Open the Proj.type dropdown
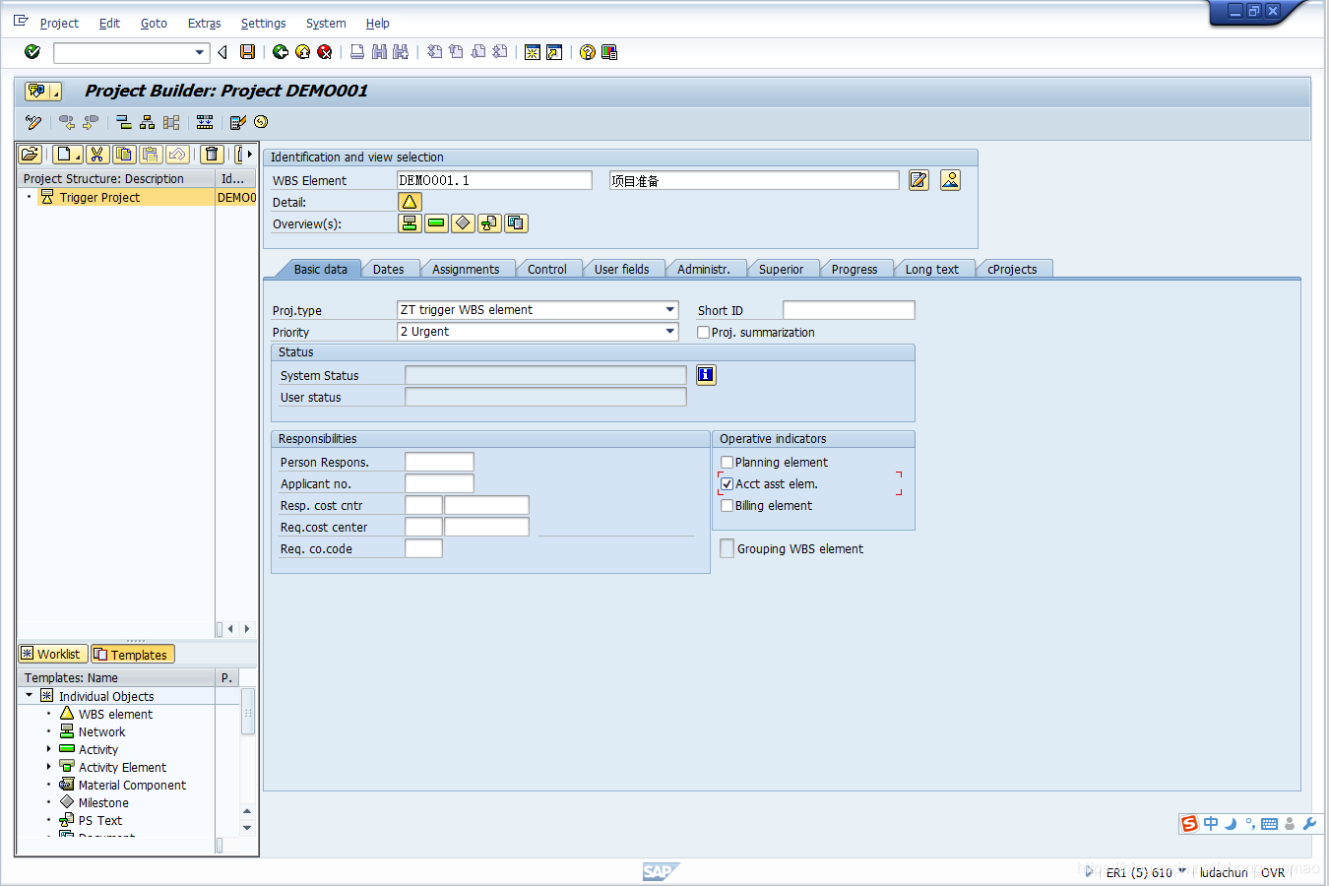This screenshot has height=886, width=1329. point(670,310)
